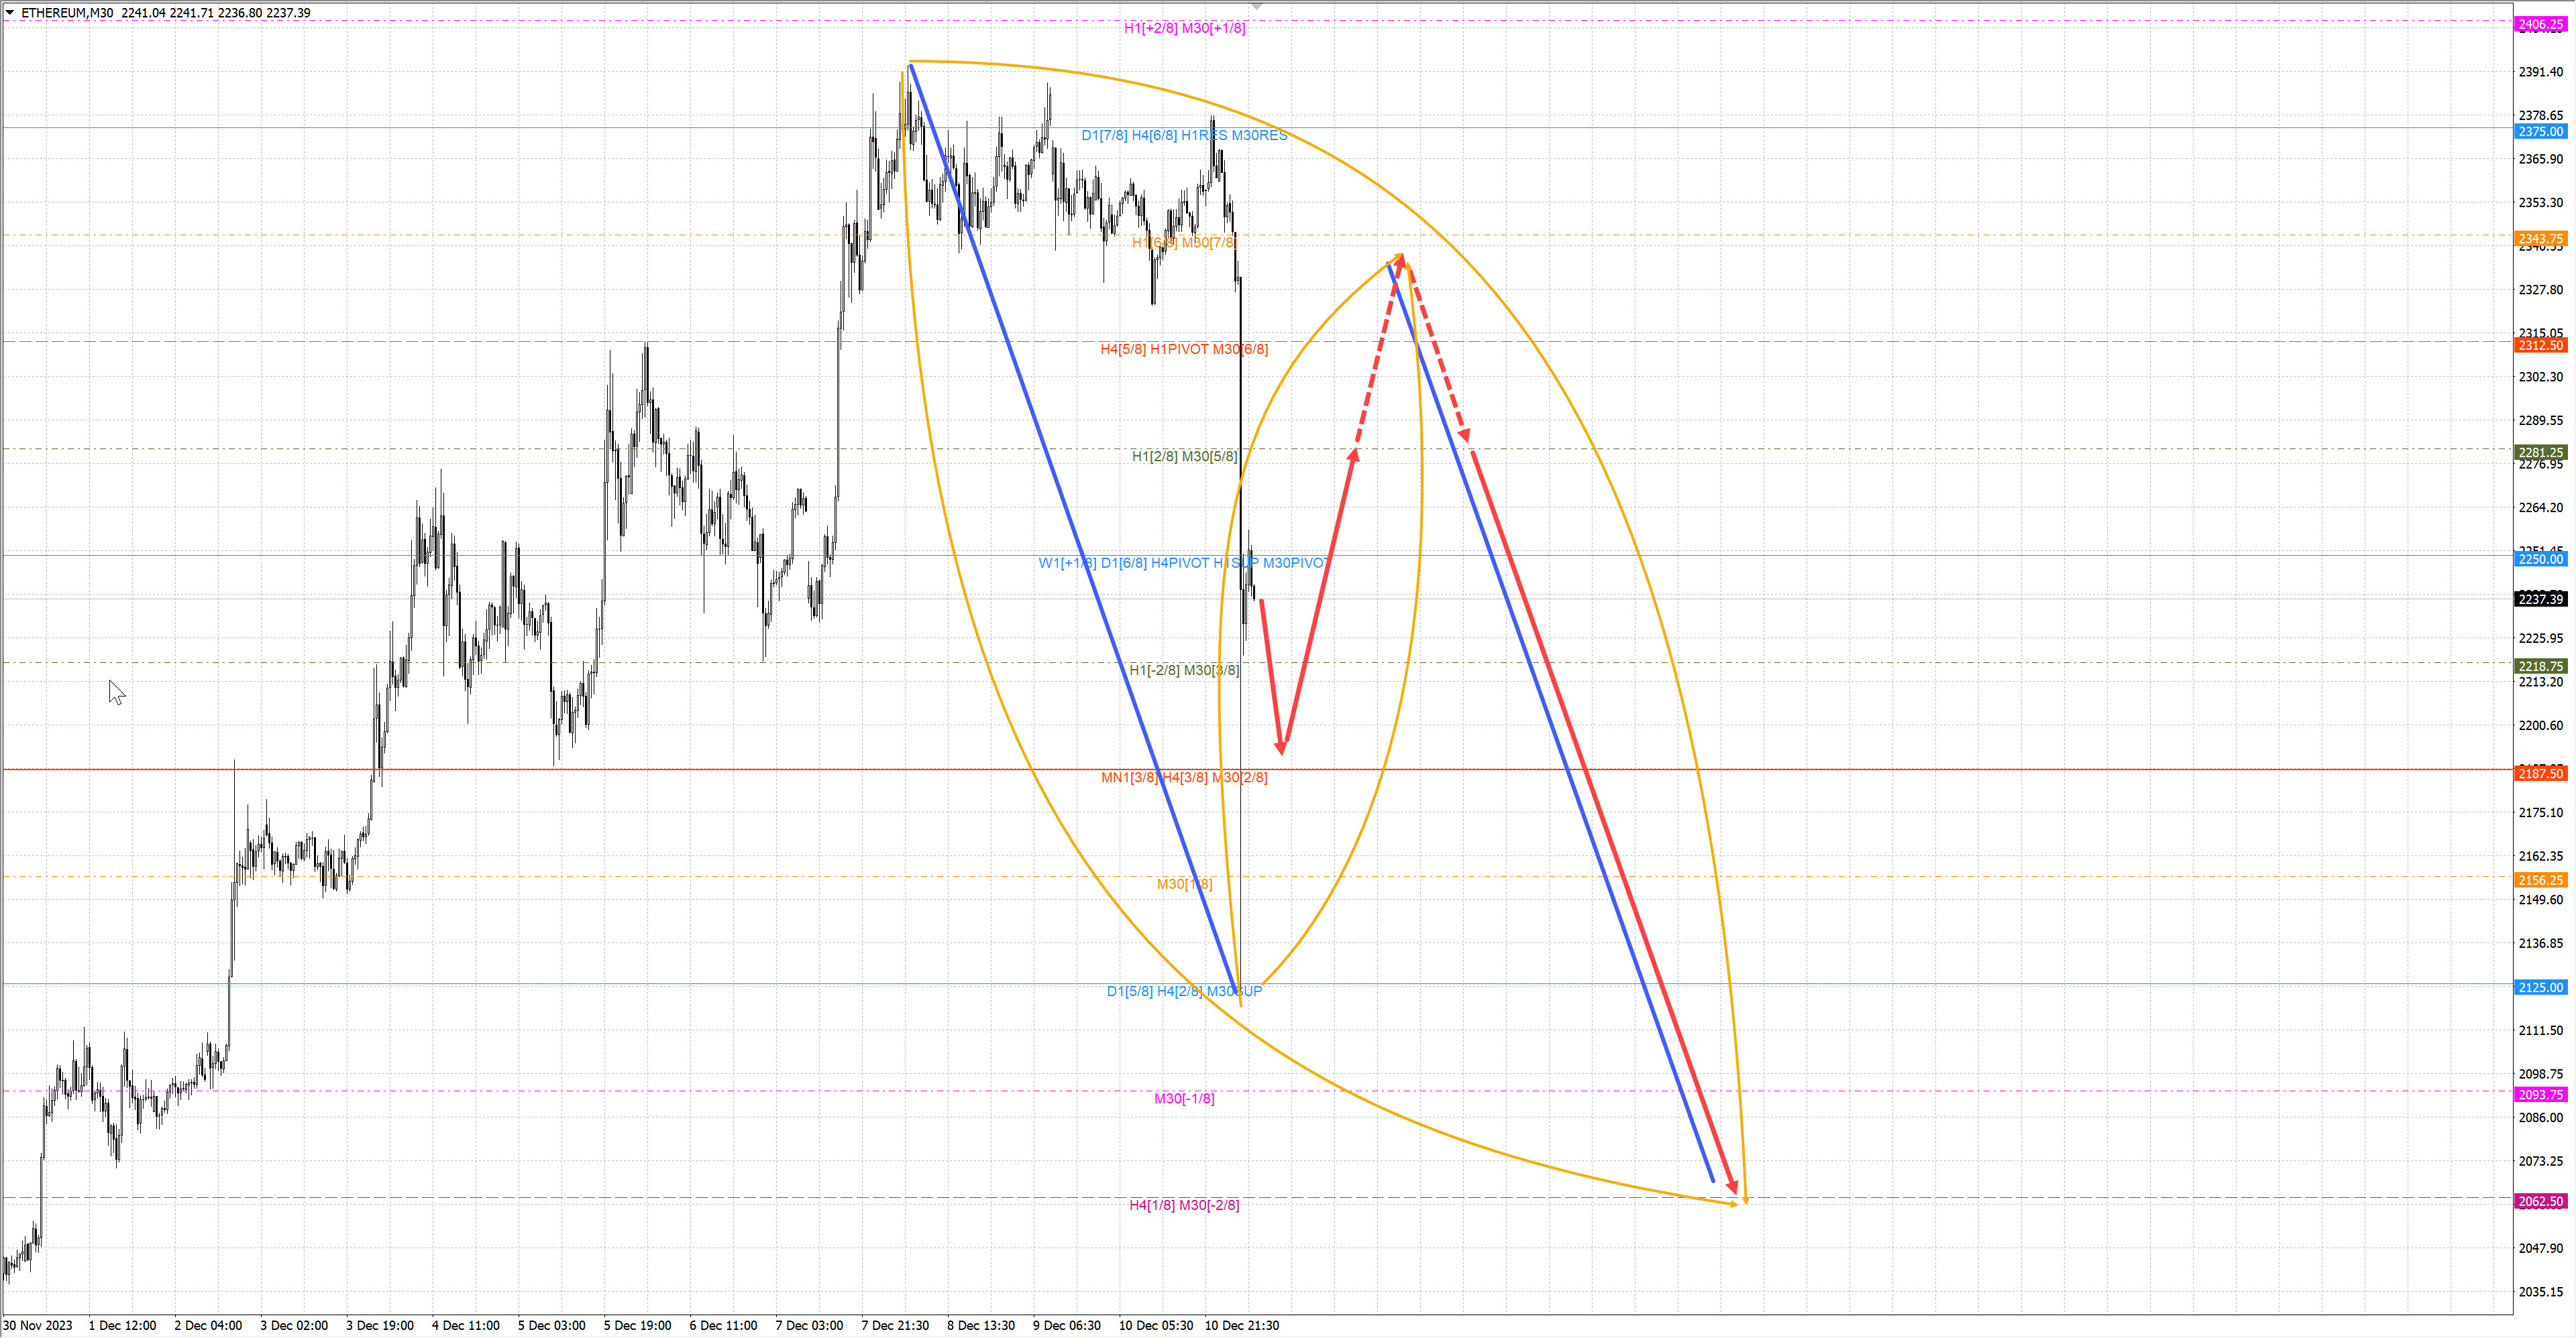The height and width of the screenshot is (1338, 2576).
Task: Click the 'MN1[3/8] H4[3/8] M30[2/8]' level label
Action: click(1184, 778)
